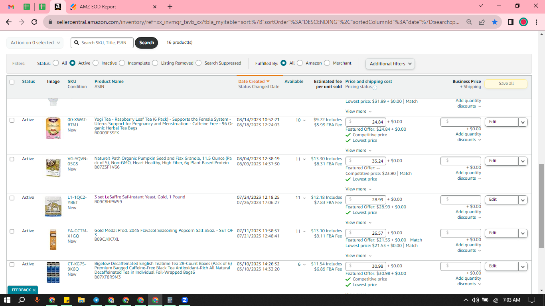Image resolution: width=545 pixels, height=306 pixels.
Task: Open the 3 set LeSaffre Saf-Instant Yeast link
Action: pyautogui.click(x=140, y=197)
